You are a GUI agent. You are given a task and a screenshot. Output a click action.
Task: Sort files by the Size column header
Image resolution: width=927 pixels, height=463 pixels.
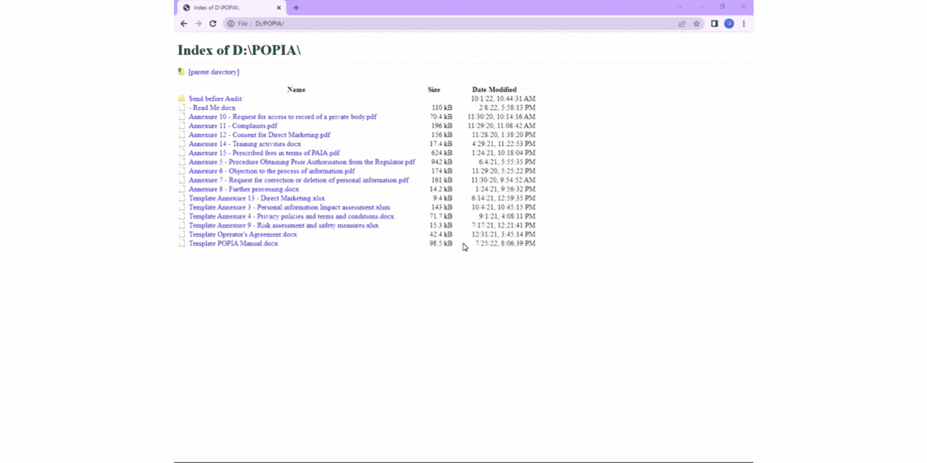point(433,89)
